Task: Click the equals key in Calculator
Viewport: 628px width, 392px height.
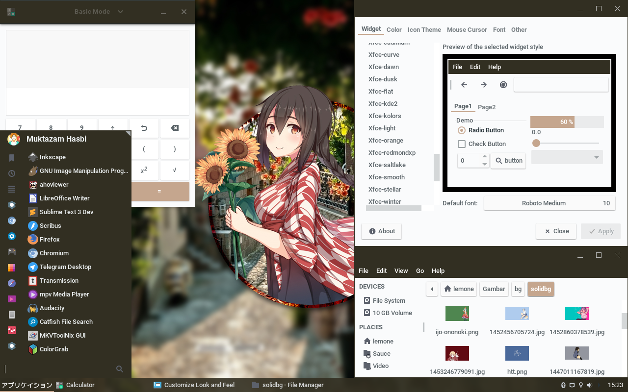Action: pyautogui.click(x=159, y=191)
